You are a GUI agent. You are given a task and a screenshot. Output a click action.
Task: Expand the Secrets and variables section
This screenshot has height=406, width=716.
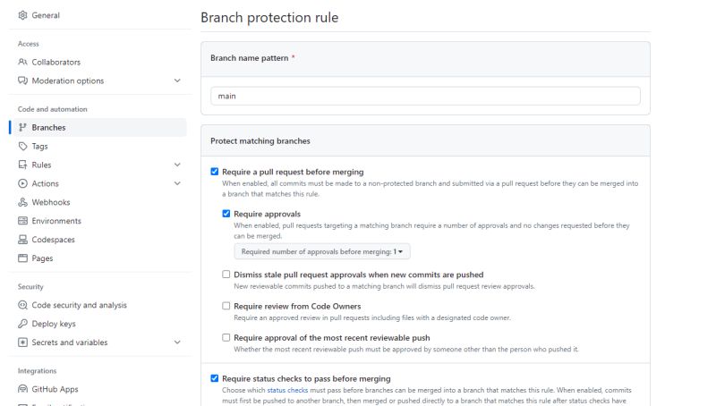(177, 343)
